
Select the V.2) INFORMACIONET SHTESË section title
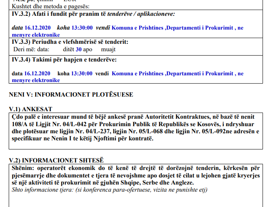(x=56, y=160)
